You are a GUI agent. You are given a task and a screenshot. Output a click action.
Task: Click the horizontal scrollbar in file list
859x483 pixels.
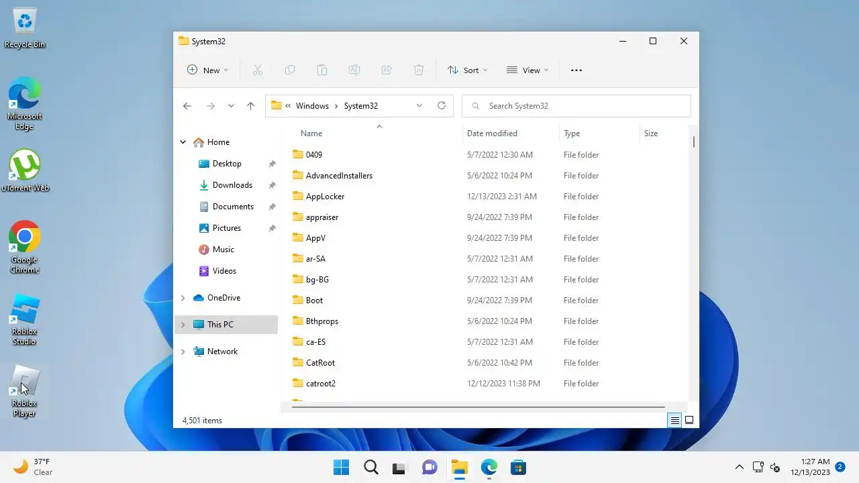coord(477,407)
